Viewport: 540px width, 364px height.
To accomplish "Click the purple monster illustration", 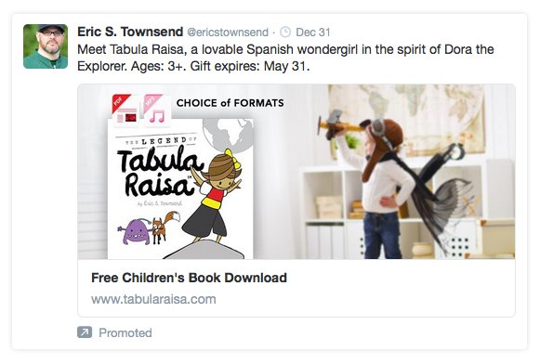I will (x=135, y=232).
